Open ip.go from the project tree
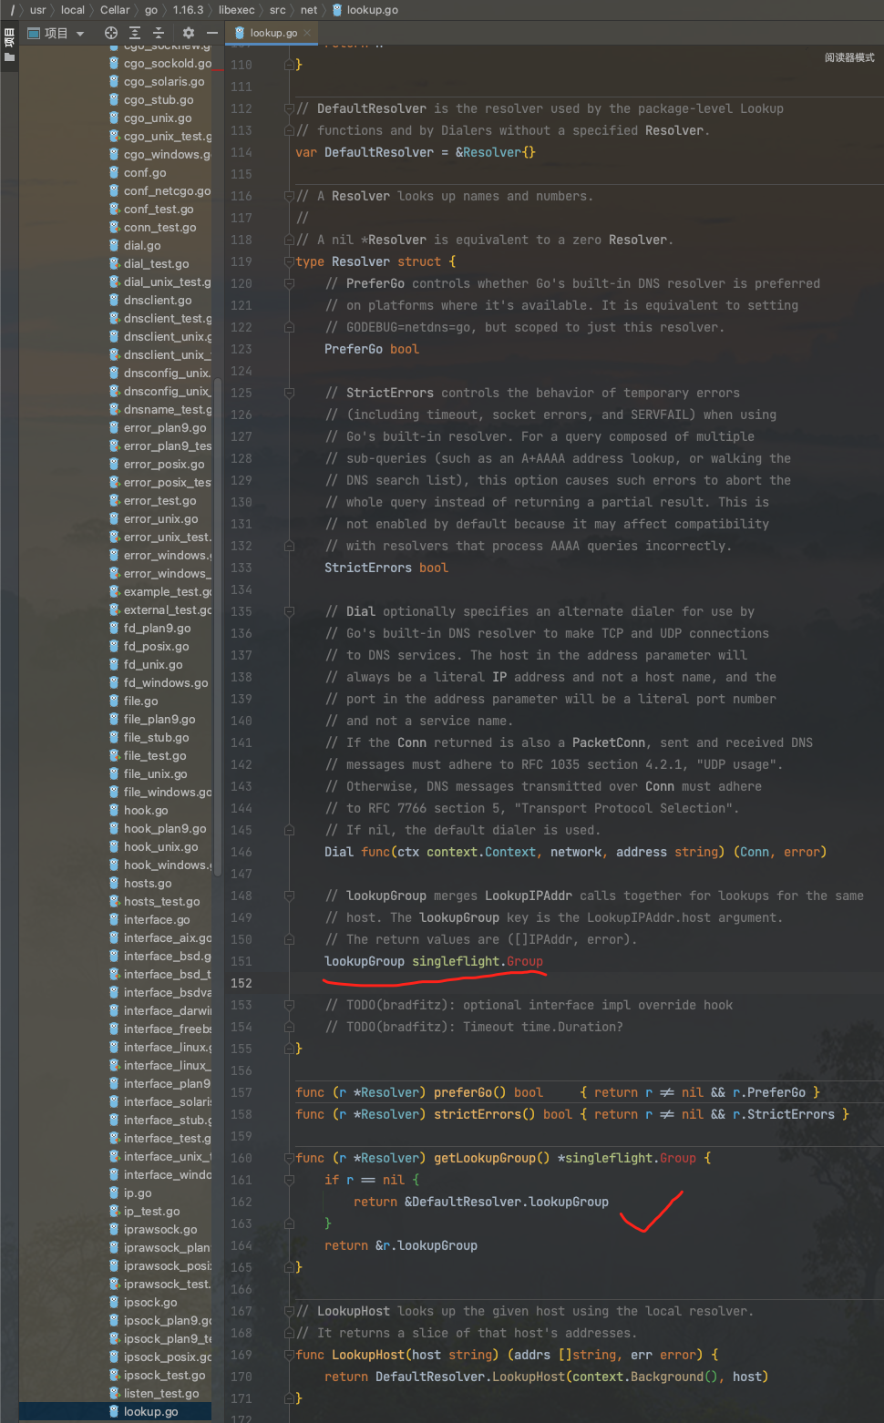This screenshot has height=1423, width=884. [138, 1193]
